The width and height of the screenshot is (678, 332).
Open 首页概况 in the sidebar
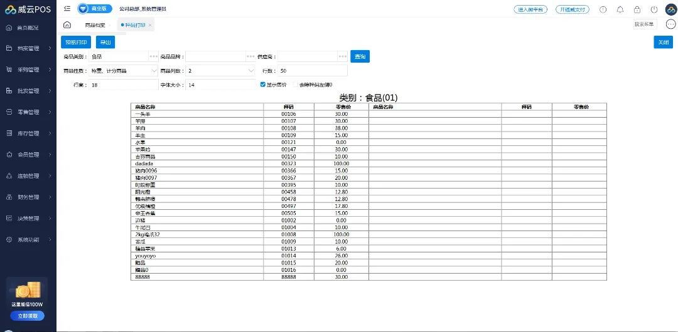[x=28, y=28]
